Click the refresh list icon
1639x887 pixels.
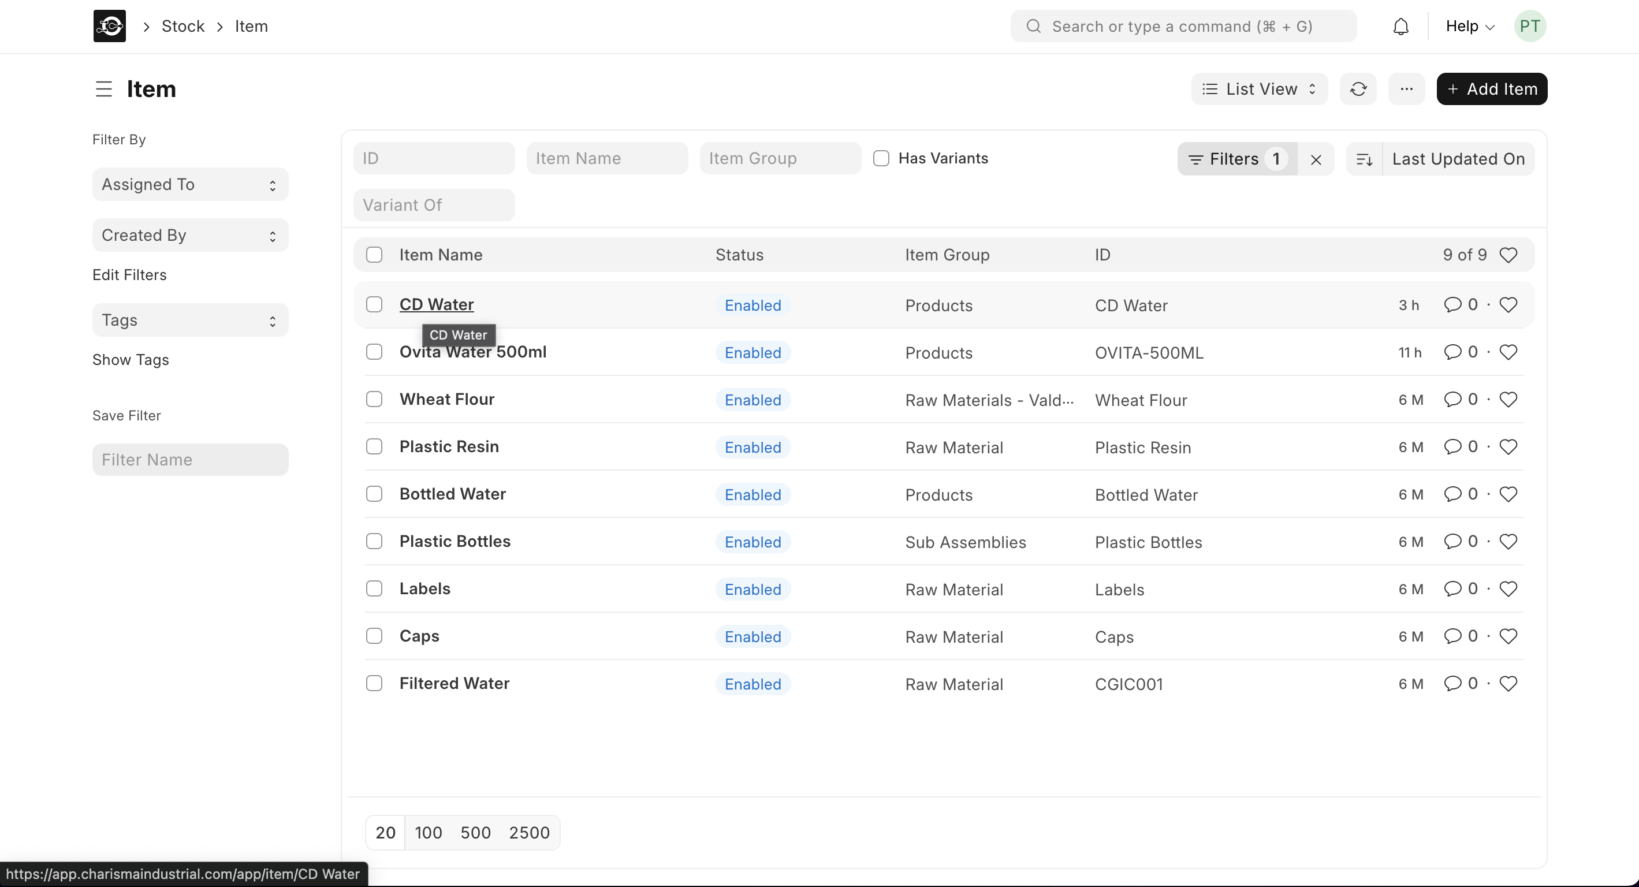[x=1358, y=89]
